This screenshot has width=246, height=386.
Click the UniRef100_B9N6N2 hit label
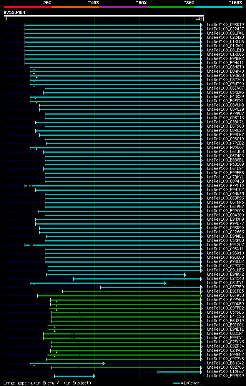click(225, 59)
